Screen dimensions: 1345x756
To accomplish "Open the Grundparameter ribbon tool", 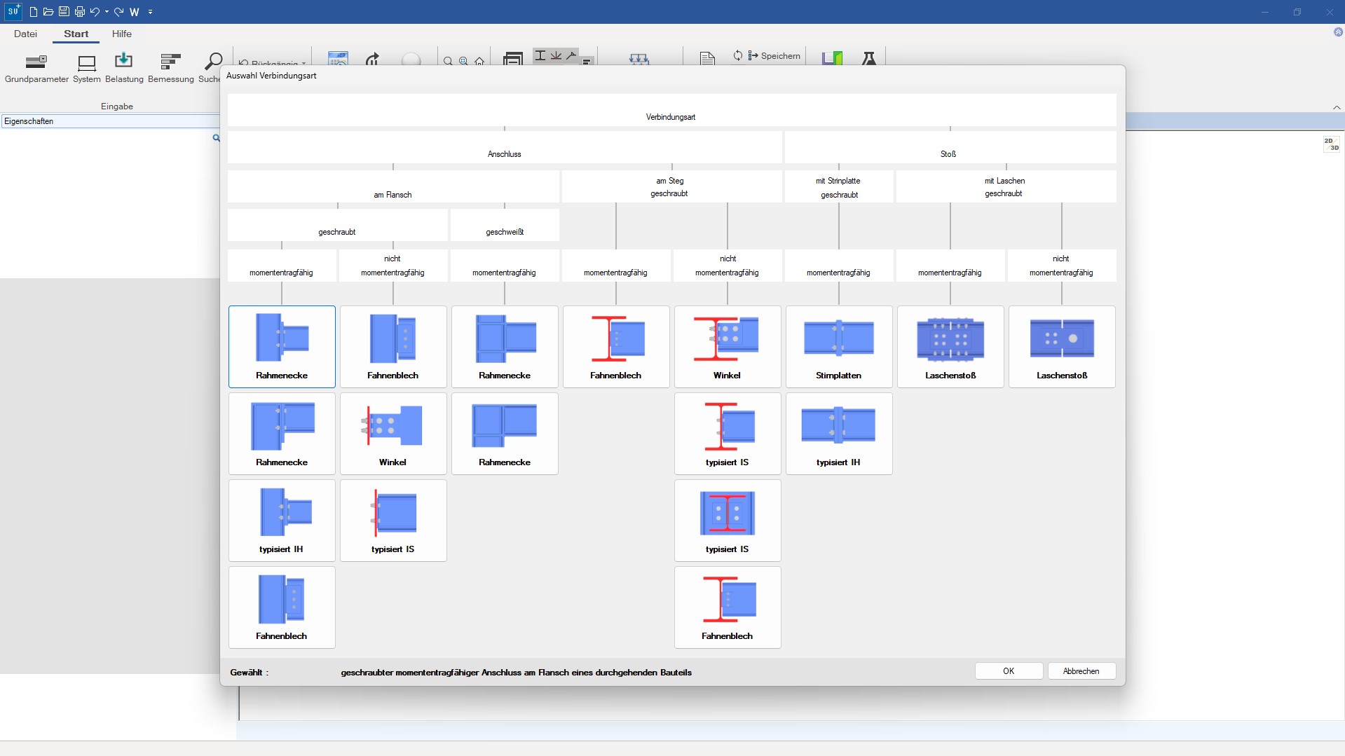I will [36, 68].
